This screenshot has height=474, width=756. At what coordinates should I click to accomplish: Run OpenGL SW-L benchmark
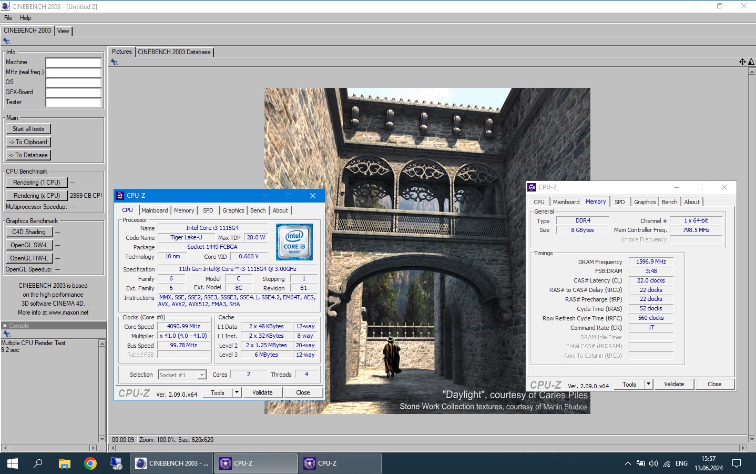click(x=29, y=245)
